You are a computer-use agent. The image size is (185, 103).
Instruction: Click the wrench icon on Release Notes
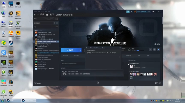click(x=64, y=73)
